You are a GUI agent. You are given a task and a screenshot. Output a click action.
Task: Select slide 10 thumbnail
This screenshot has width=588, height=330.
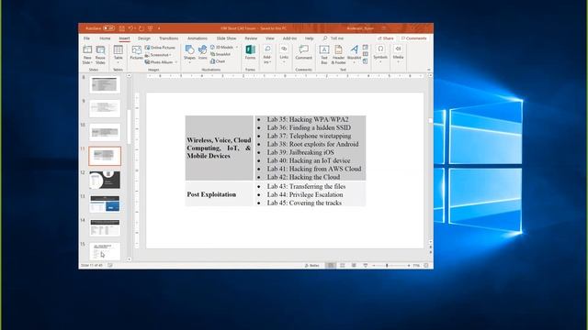coord(105,132)
